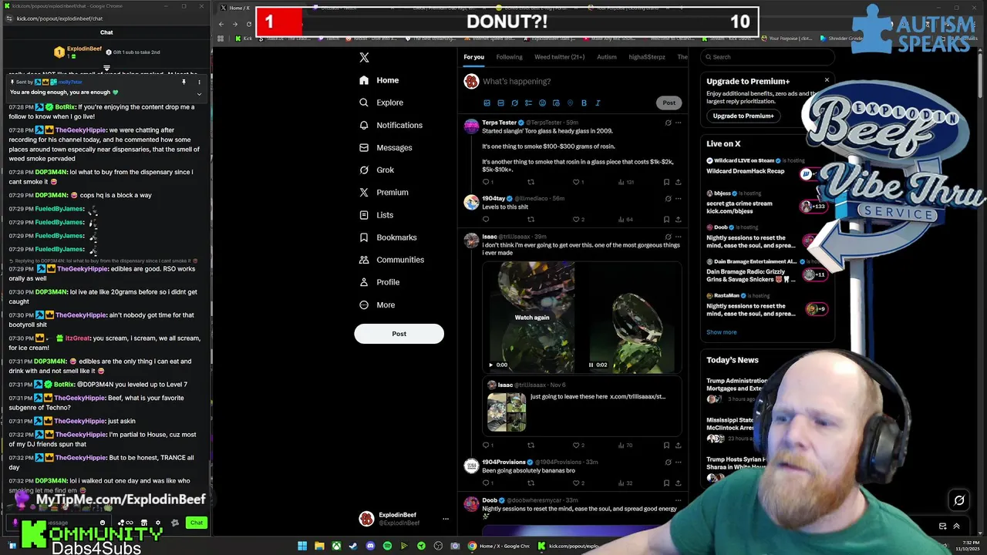Open the Explore search icon in sidebar
Screen dimensions: 987x555
click(x=364, y=103)
